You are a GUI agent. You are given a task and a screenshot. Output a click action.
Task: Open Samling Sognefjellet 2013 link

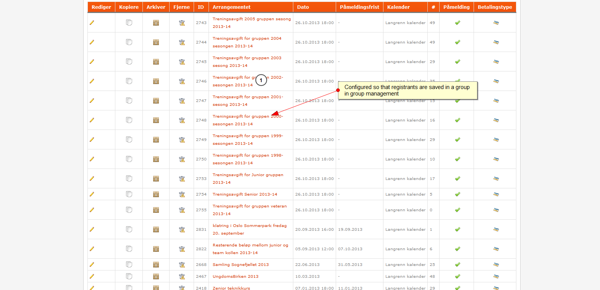(241, 264)
